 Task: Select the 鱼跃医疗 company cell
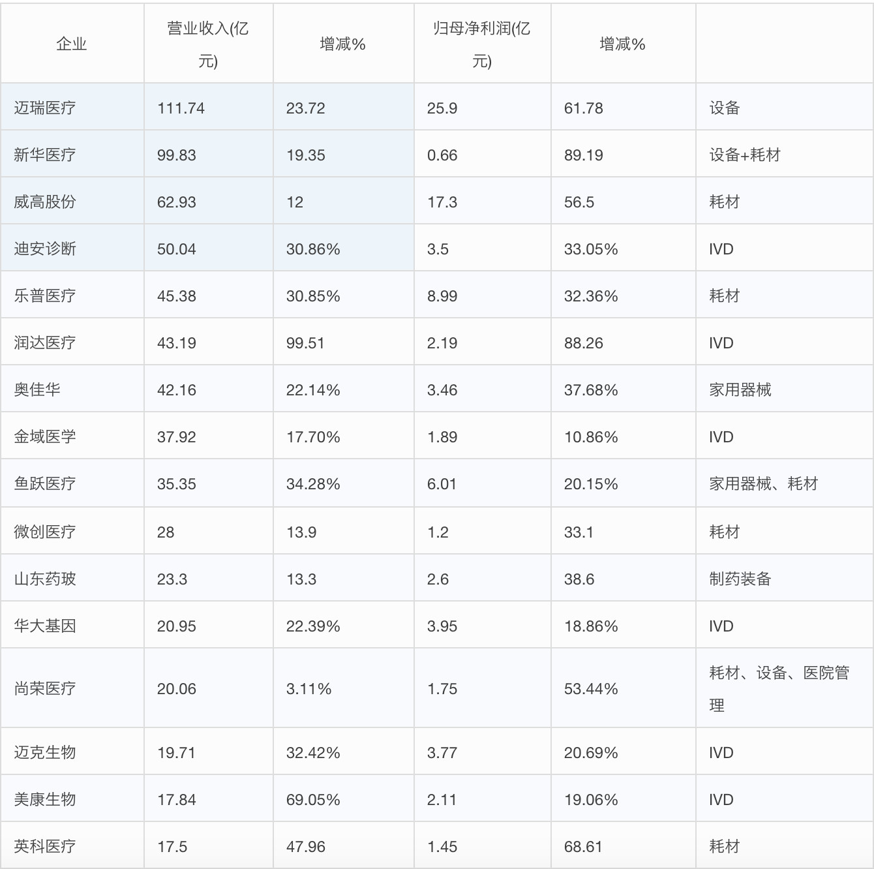pyautogui.click(x=72, y=483)
